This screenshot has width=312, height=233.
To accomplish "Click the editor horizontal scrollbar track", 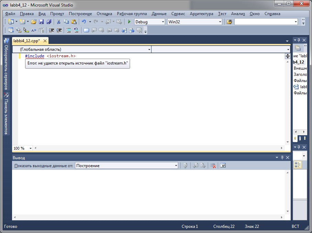I will pyautogui.click(x=158, y=148).
